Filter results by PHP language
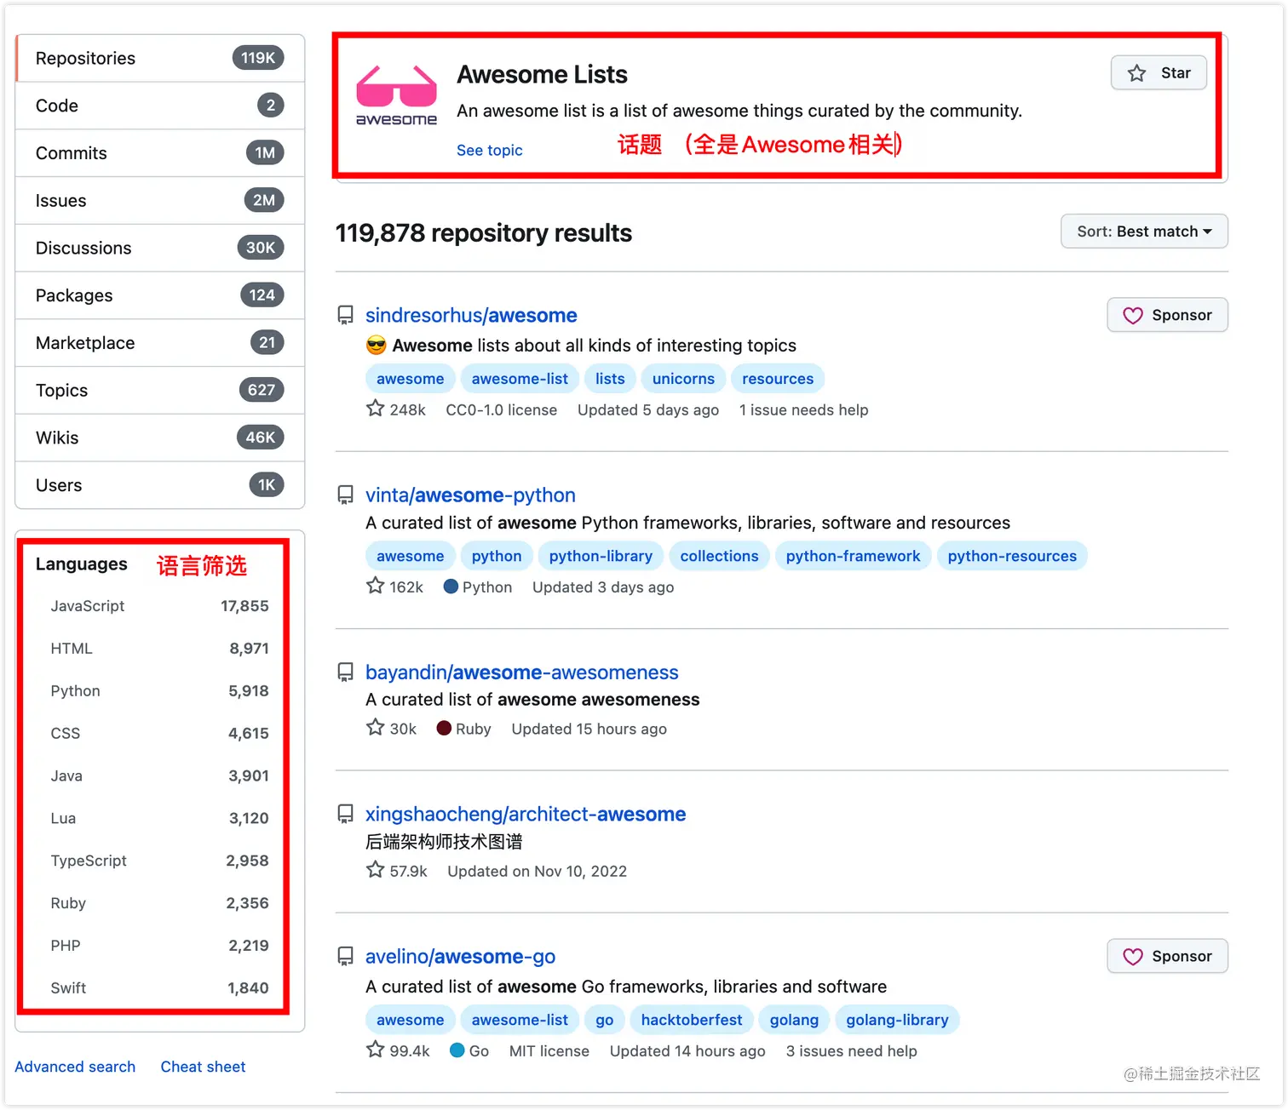Image resolution: width=1288 pixels, height=1110 pixels. point(159,946)
